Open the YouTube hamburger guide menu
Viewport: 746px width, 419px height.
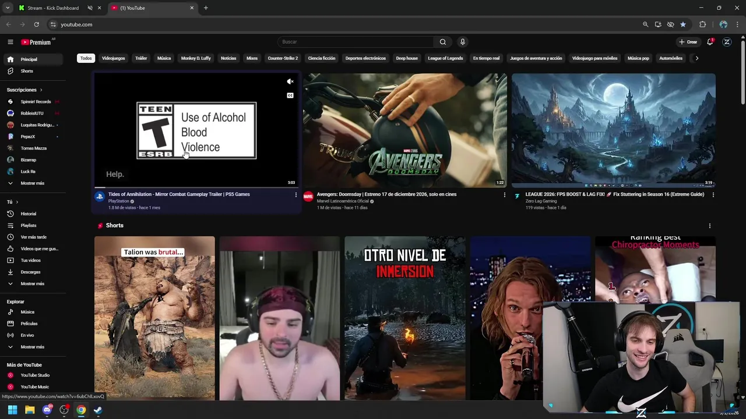pos(10,42)
